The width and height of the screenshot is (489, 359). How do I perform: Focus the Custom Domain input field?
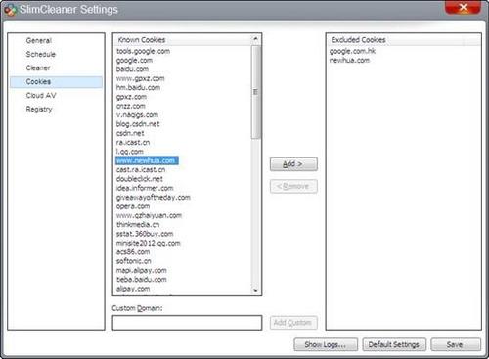pos(187,323)
